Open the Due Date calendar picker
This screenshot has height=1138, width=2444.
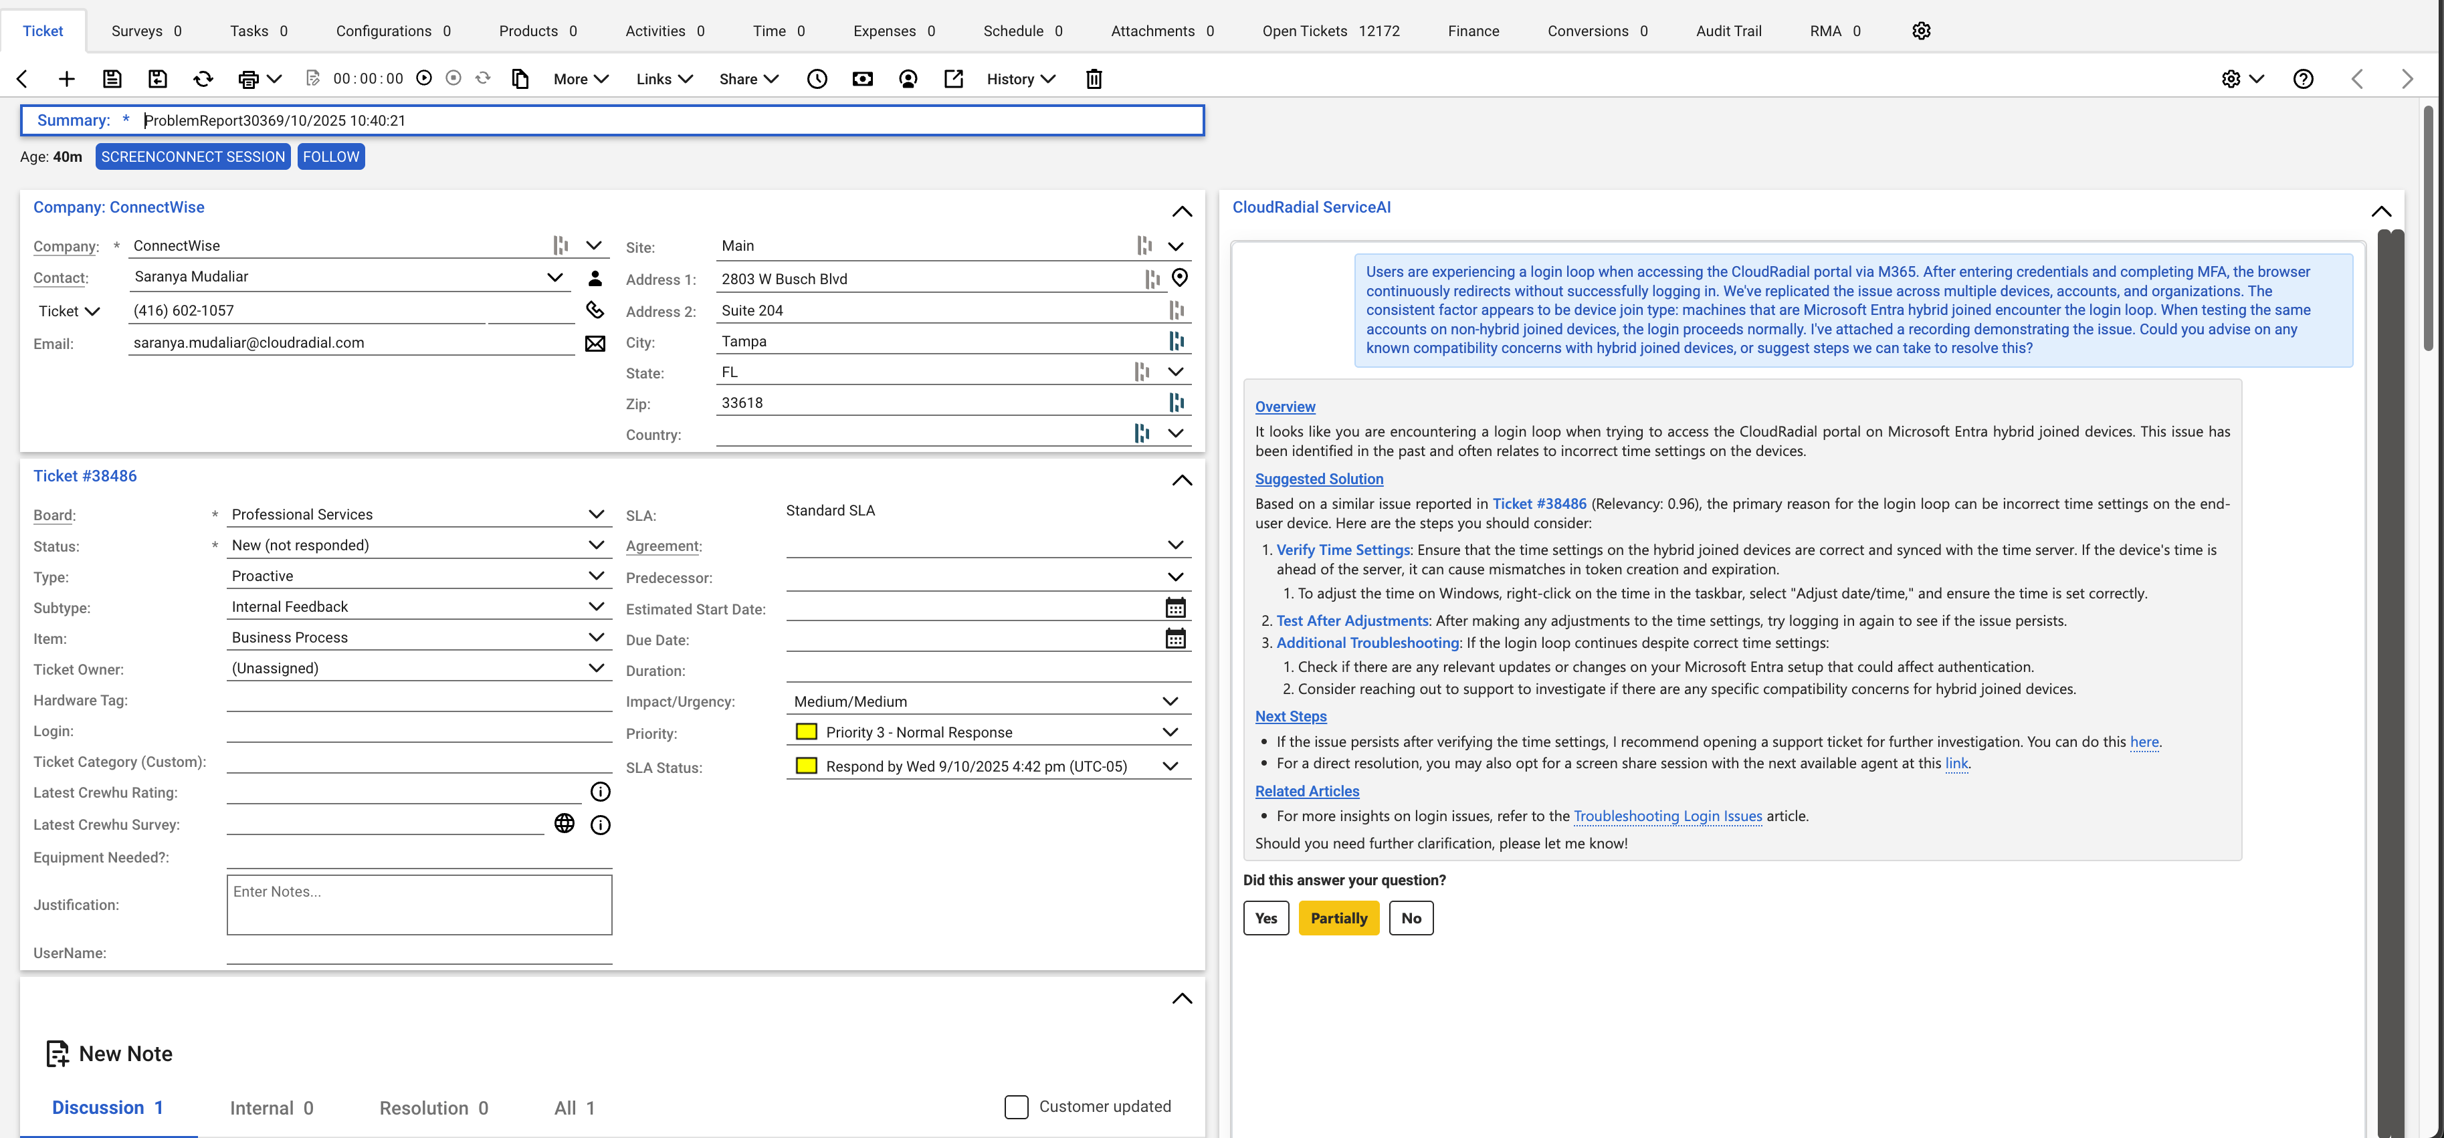[x=1177, y=639]
